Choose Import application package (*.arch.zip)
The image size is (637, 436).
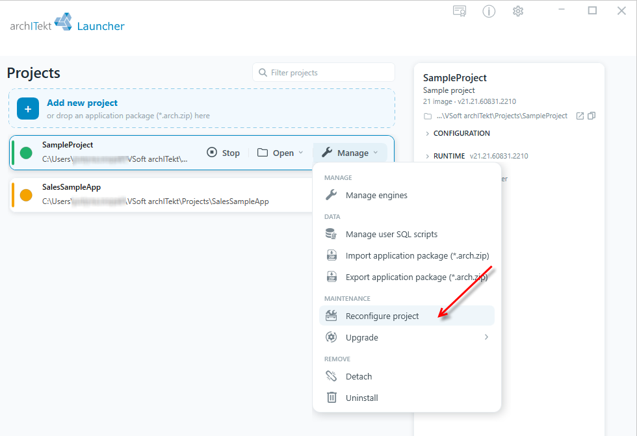(407, 256)
